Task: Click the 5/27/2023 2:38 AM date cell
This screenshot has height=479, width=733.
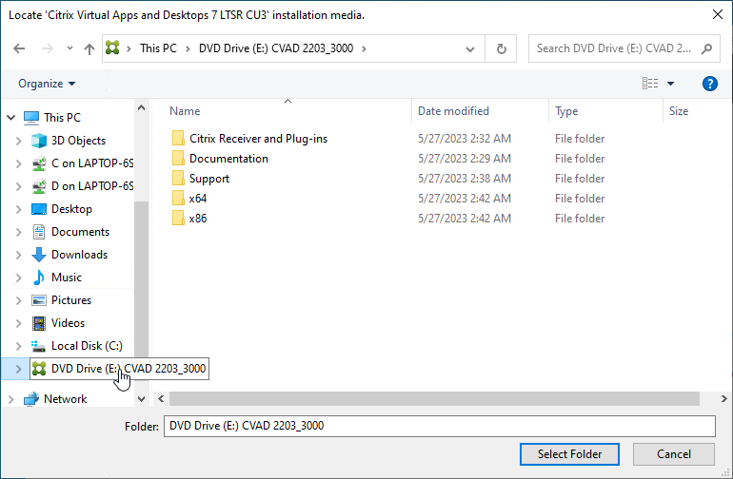Action: pyautogui.click(x=465, y=179)
